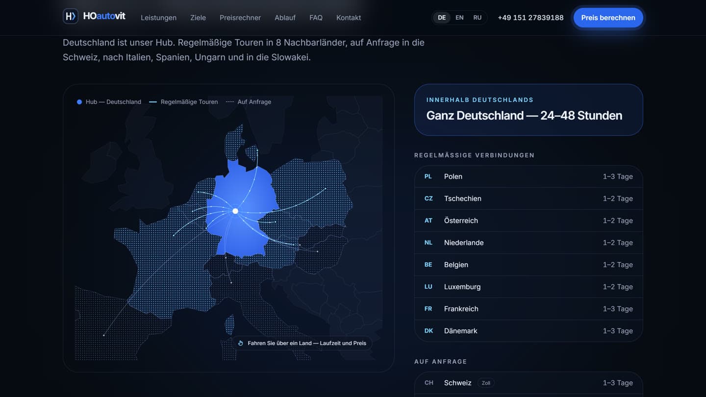706x397 pixels.
Task: Click the 1–3 Tage value for Polen
Action: tap(618, 176)
